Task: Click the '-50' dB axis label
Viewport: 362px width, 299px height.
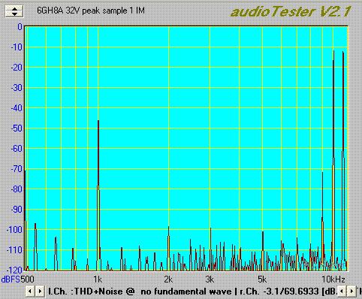Action: coord(17,128)
